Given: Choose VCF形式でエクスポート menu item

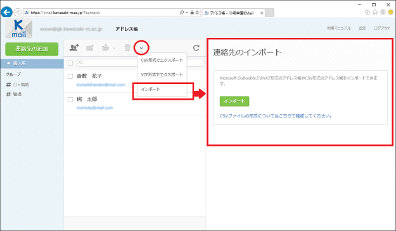Looking at the screenshot, I should (x=162, y=74).
